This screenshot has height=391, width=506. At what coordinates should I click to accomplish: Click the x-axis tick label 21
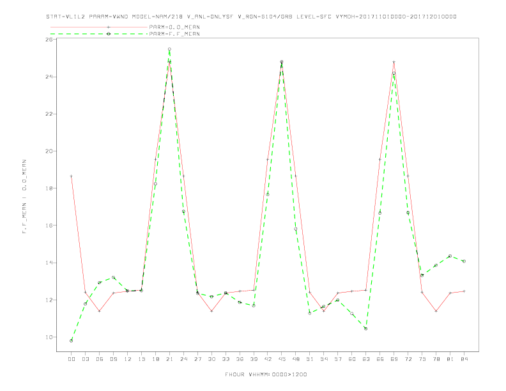[x=169, y=359]
